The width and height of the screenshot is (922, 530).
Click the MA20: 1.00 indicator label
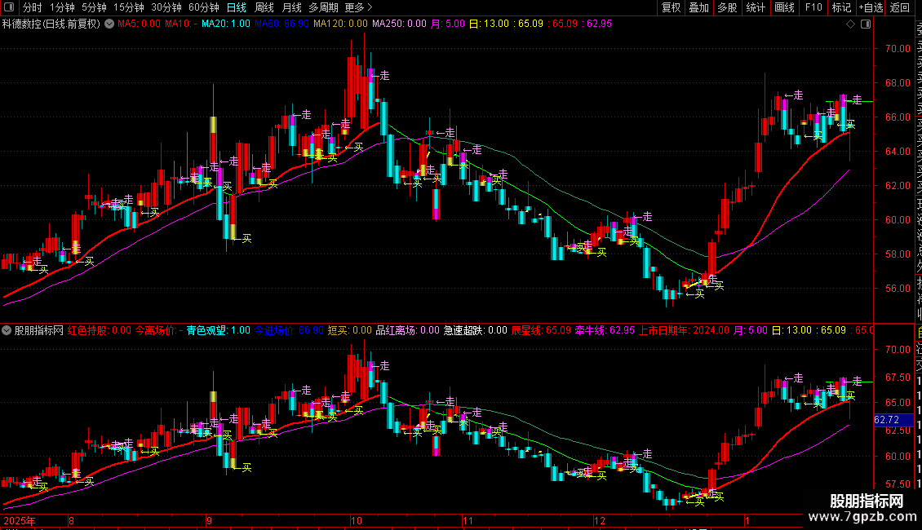pyautogui.click(x=226, y=24)
